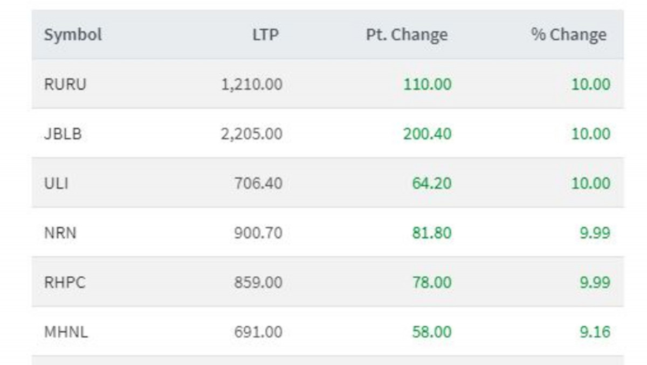Select RURU's point change 110.00
This screenshot has height=365, width=647.
coord(427,85)
